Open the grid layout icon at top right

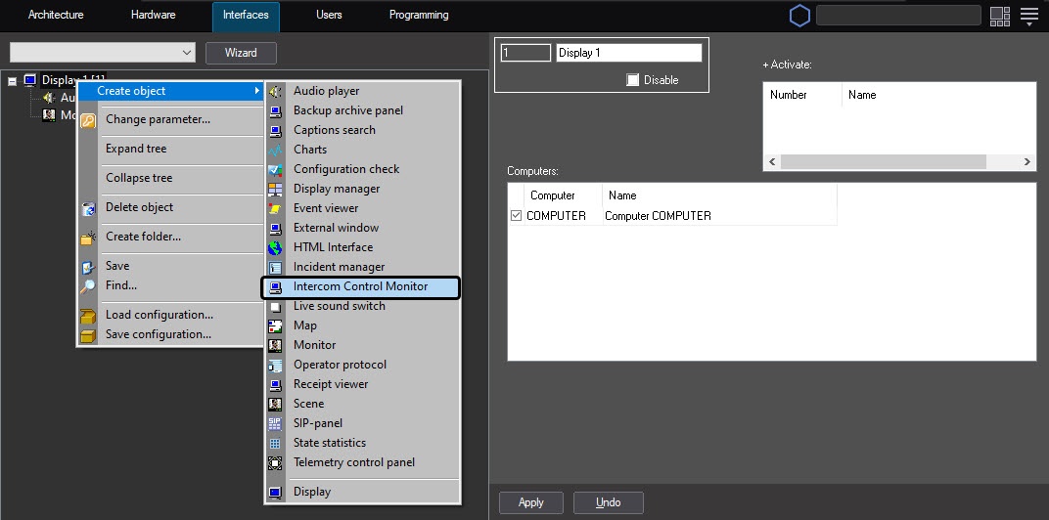coord(999,16)
